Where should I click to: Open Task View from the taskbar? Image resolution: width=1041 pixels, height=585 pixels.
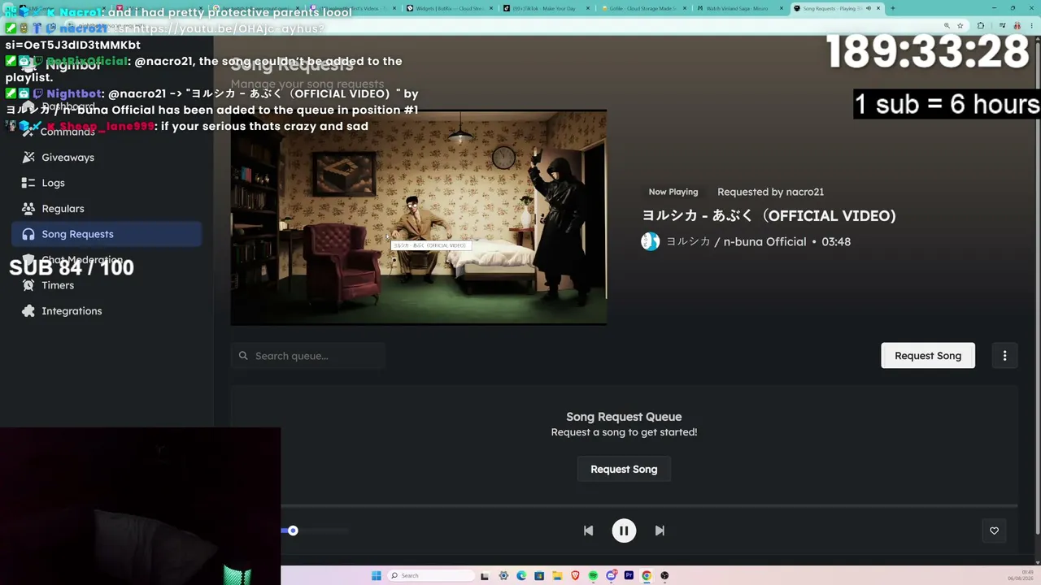(x=486, y=576)
